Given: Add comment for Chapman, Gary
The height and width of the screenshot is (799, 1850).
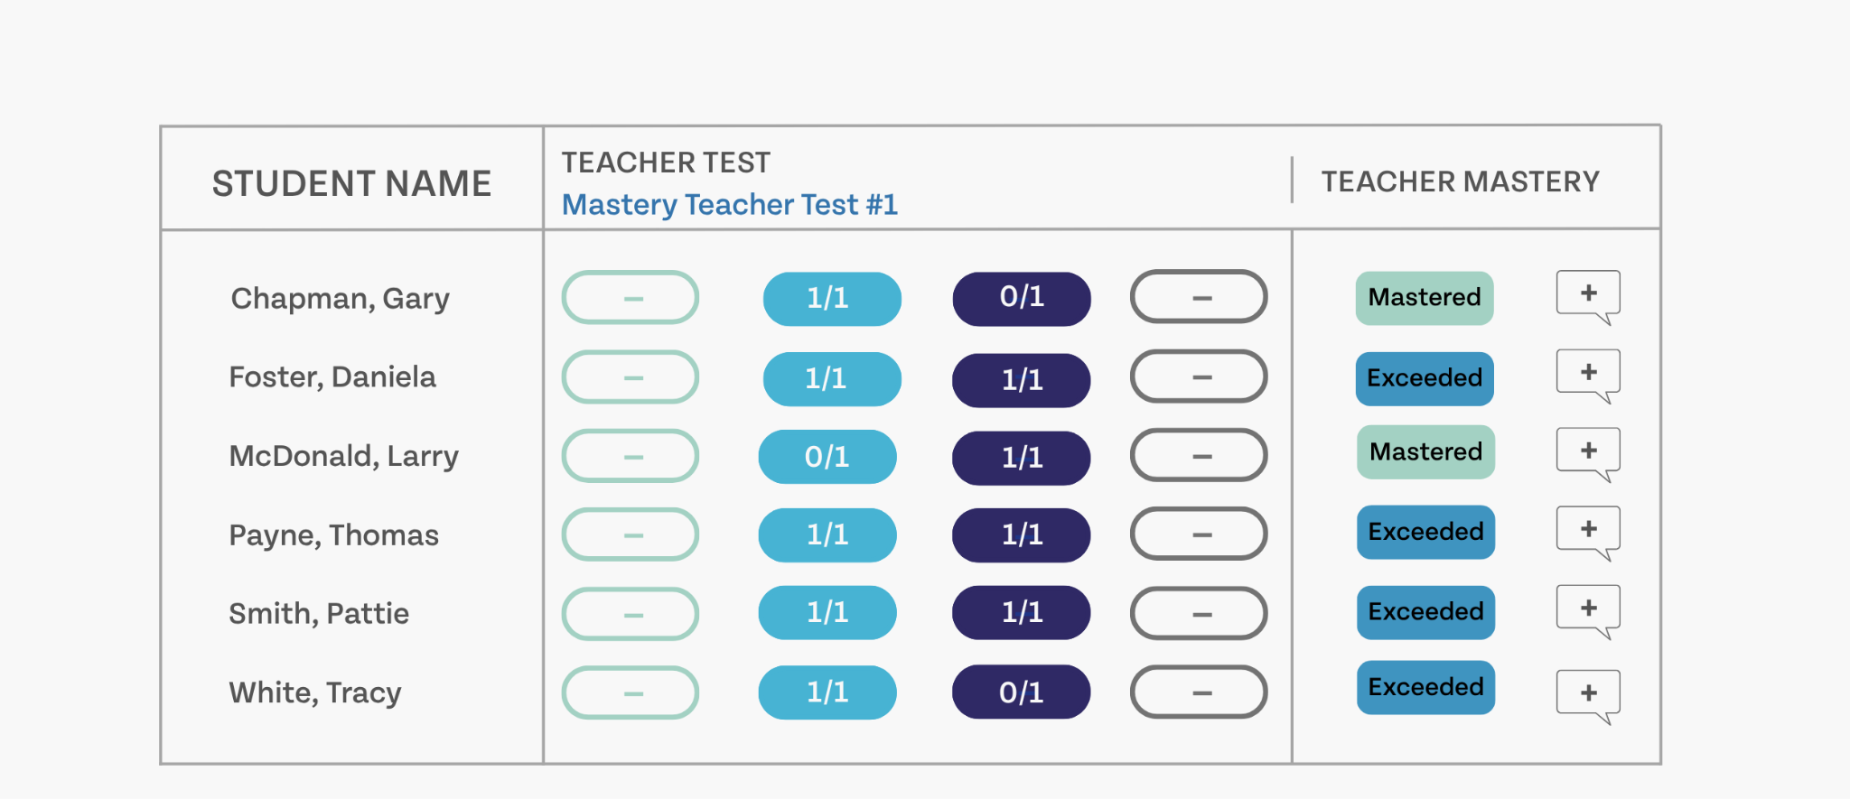Looking at the screenshot, I should tap(1588, 297).
